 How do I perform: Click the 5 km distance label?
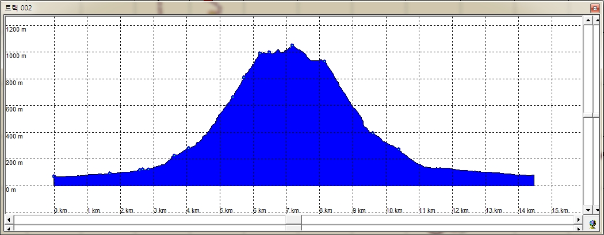coord(227,210)
